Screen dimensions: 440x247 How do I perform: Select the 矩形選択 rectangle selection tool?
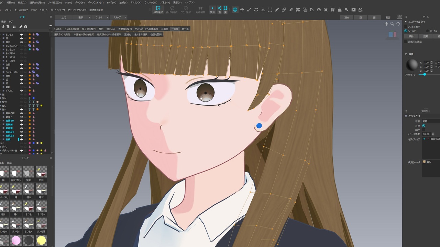(158, 10)
